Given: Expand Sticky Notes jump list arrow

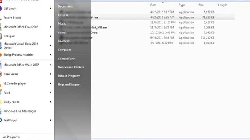Looking at the screenshot, I should point(50,102).
